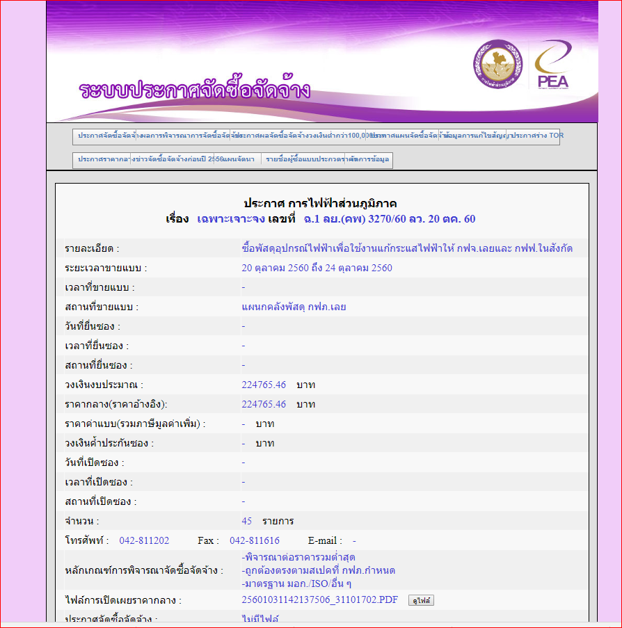
Task: Click the ดูไฟล์ button for the PDF
Action: pos(421,600)
